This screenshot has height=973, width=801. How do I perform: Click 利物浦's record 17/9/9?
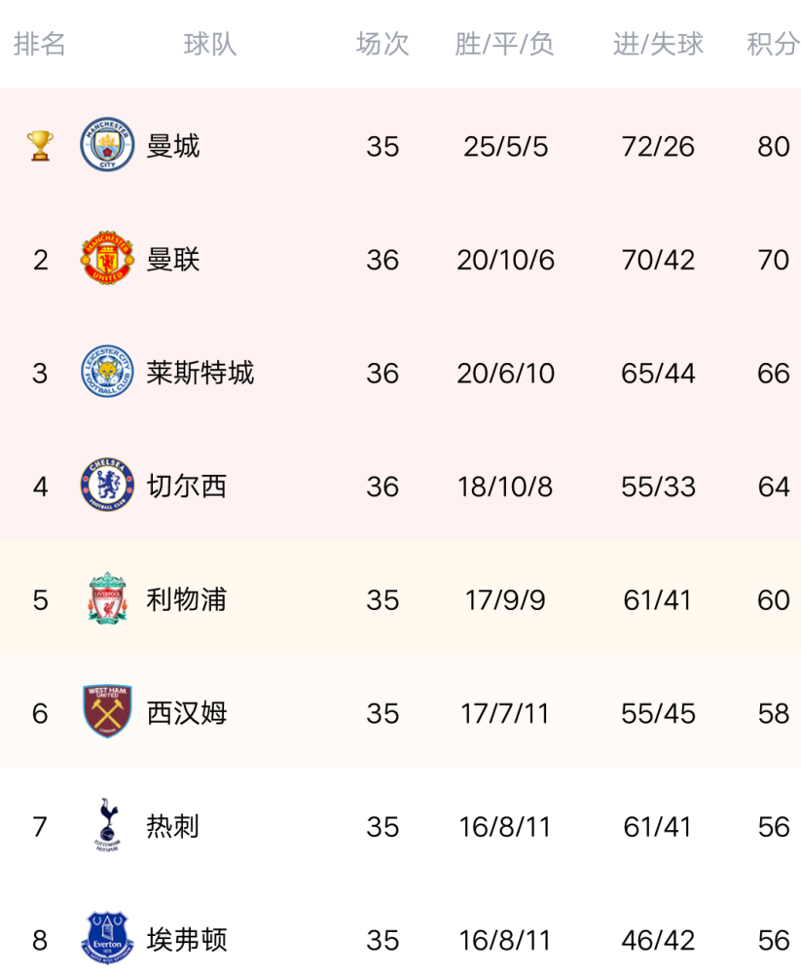tap(505, 600)
